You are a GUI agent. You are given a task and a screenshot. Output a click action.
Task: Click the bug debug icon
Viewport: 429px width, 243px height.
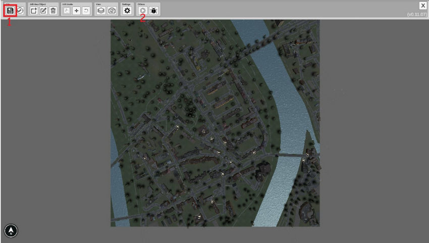click(154, 11)
